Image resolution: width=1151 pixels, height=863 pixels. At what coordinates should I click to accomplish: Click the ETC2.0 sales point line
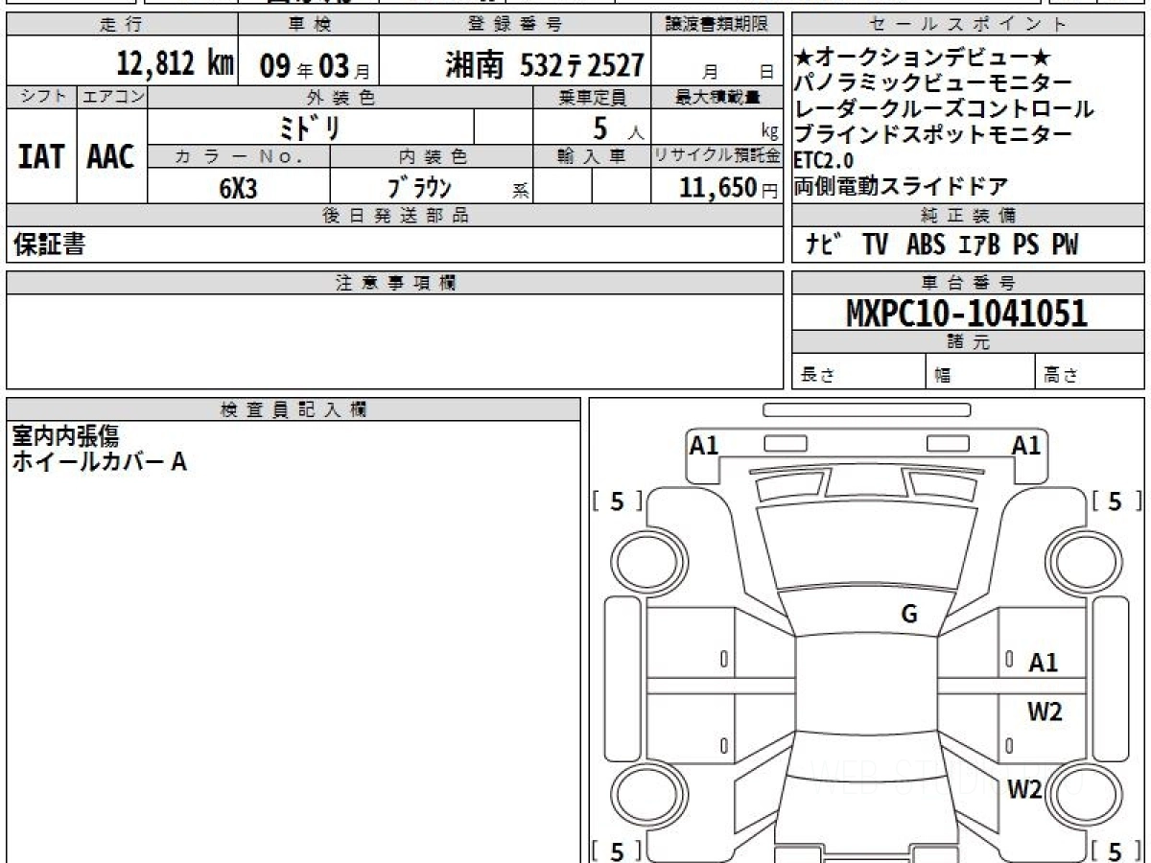click(823, 160)
